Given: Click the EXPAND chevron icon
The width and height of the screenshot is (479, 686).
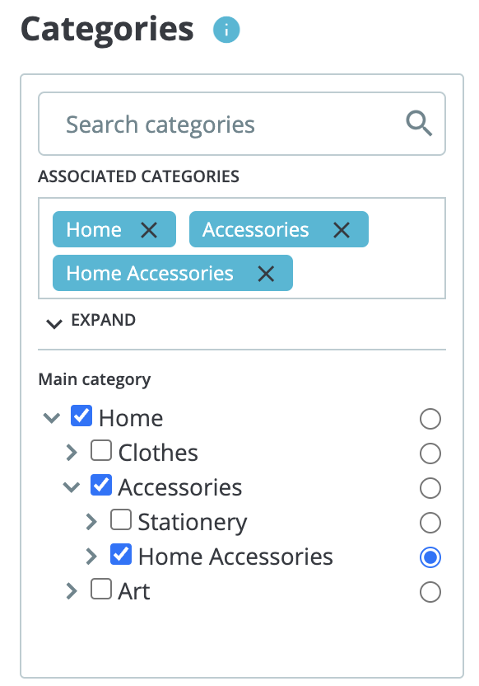Looking at the screenshot, I should coord(54,323).
